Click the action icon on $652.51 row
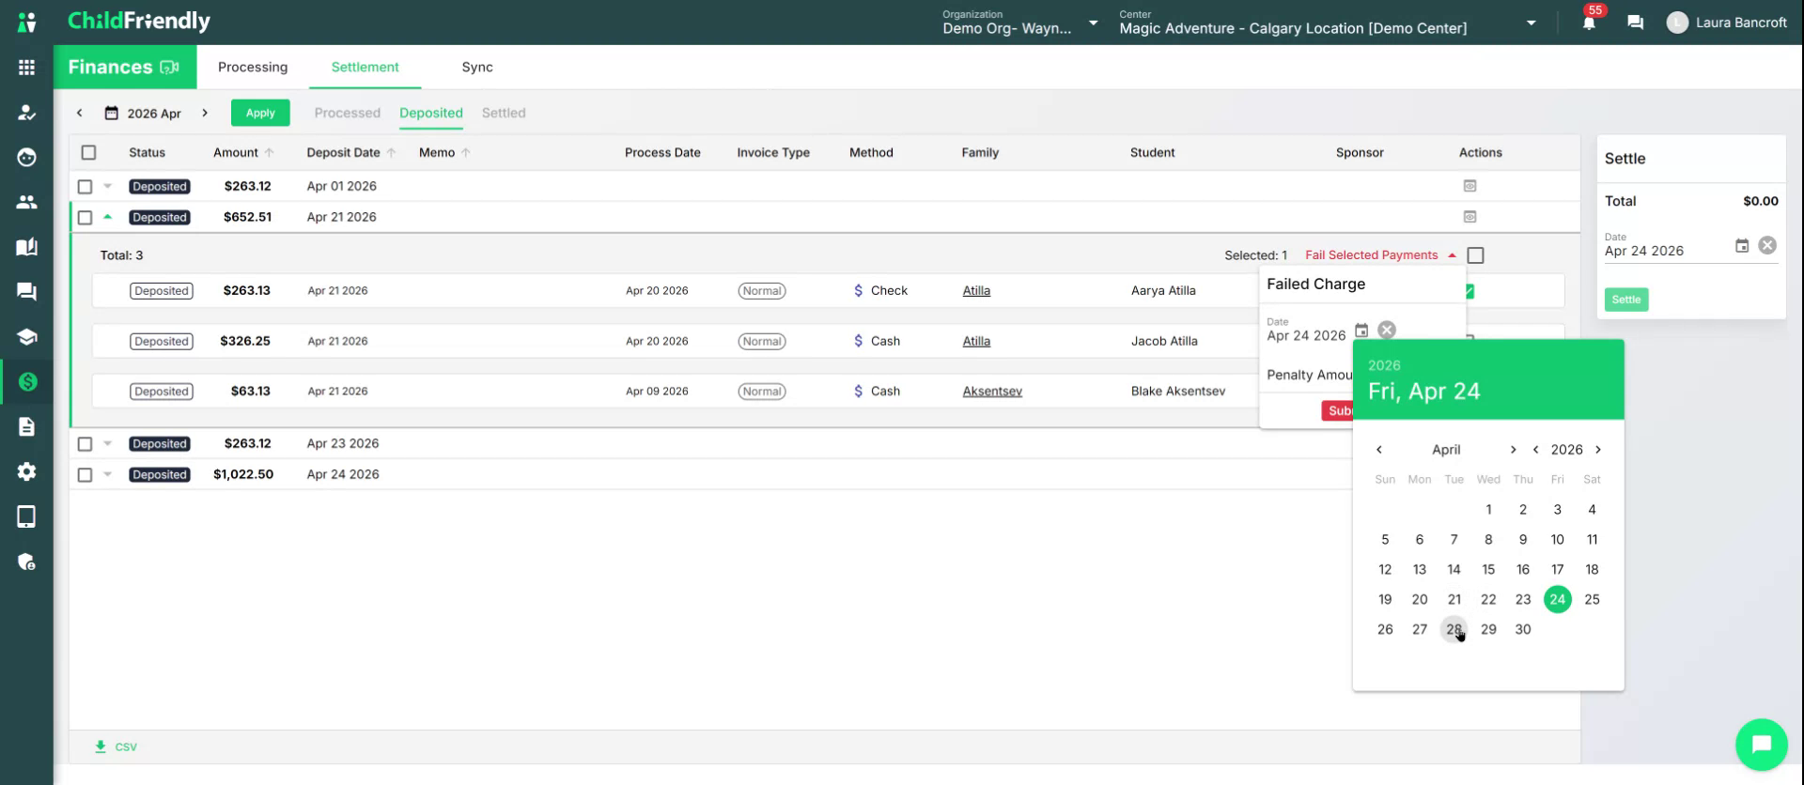The width and height of the screenshot is (1804, 785). pos(1470,217)
